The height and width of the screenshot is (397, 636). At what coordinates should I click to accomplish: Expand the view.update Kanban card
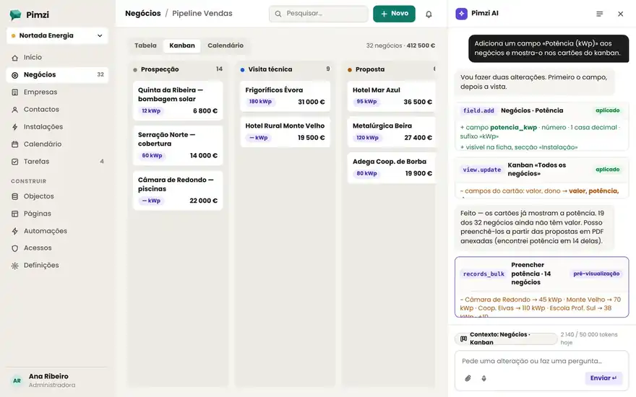pyautogui.click(x=541, y=178)
